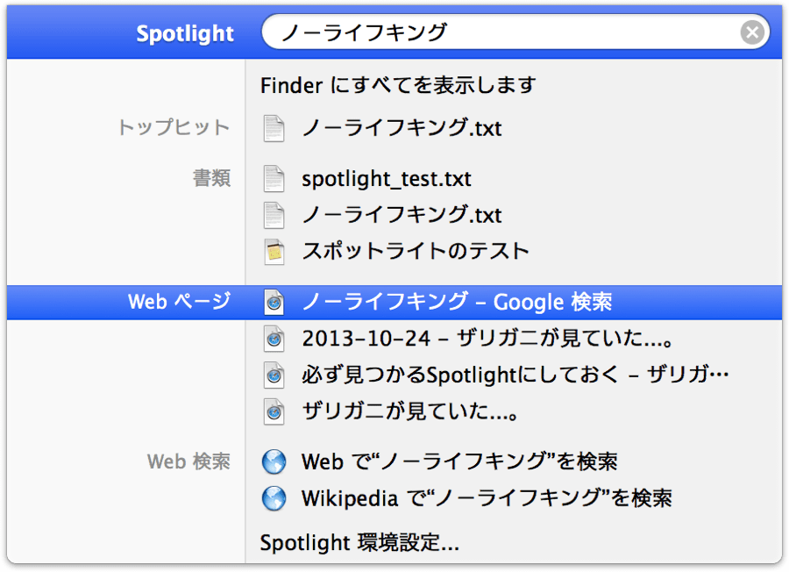The image size is (789, 572).
Task: Click Safari icon beside 2013-10-24 entry
Action: coord(274,339)
